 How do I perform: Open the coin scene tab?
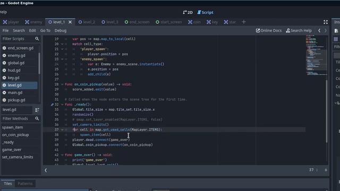pos(194,22)
